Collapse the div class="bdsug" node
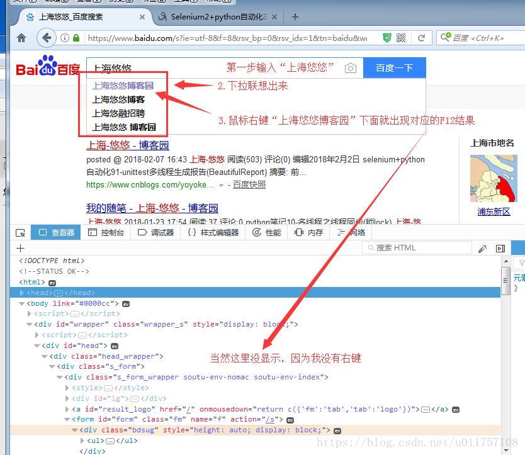525x455 pixels. (x=75, y=430)
